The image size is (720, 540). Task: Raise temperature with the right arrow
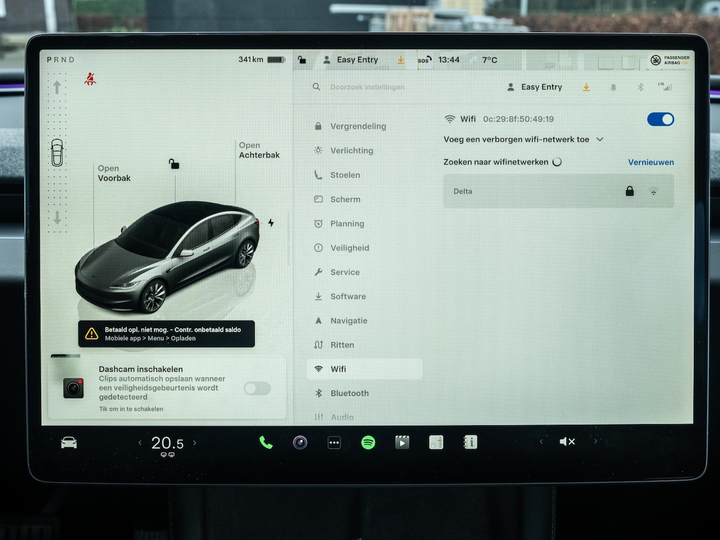point(195,443)
